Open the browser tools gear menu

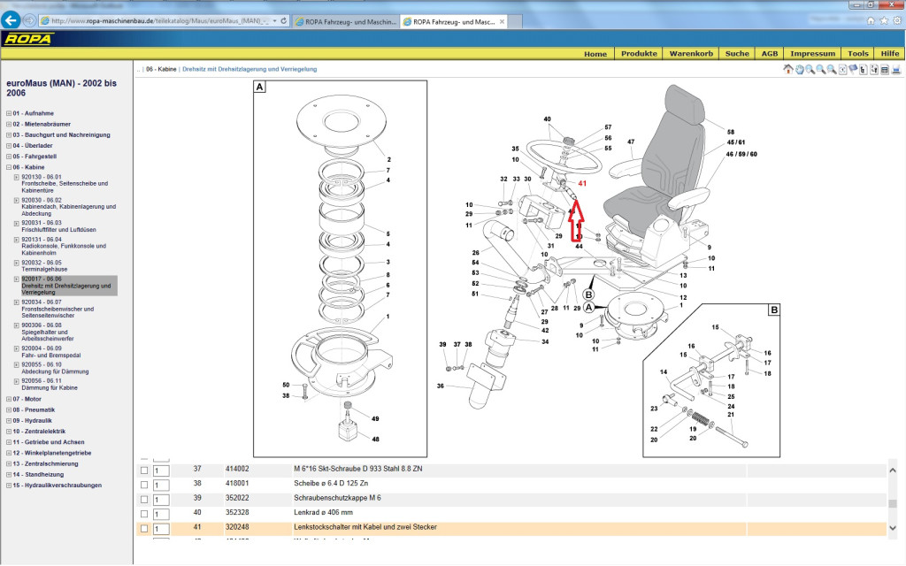pyautogui.click(x=897, y=21)
